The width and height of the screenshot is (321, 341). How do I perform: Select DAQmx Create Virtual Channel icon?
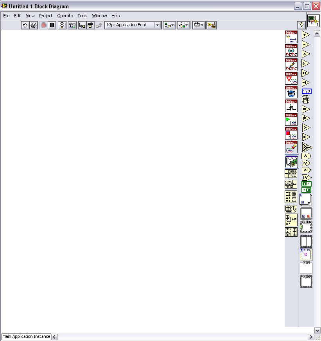tap(291, 37)
